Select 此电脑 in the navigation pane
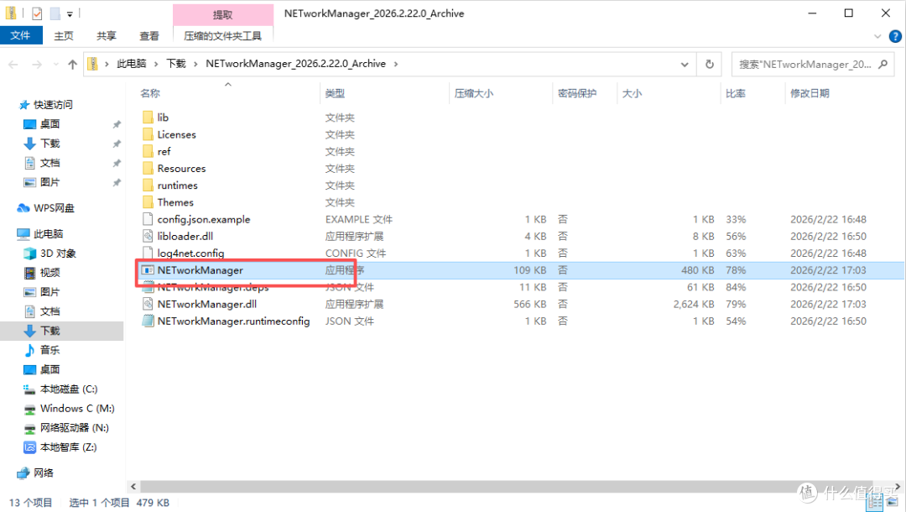The width and height of the screenshot is (906, 512). pos(48,233)
